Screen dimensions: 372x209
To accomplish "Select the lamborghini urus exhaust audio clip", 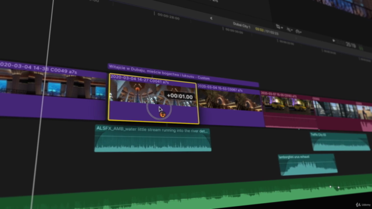I will pos(308,165).
